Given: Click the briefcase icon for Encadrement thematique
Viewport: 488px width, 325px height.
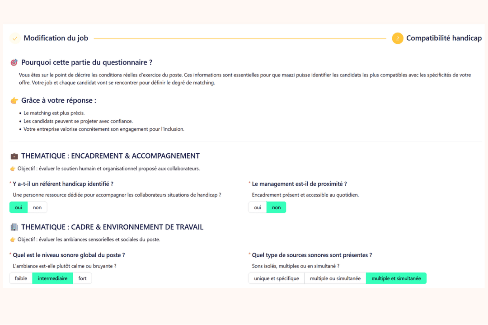Looking at the screenshot, I should (14, 156).
